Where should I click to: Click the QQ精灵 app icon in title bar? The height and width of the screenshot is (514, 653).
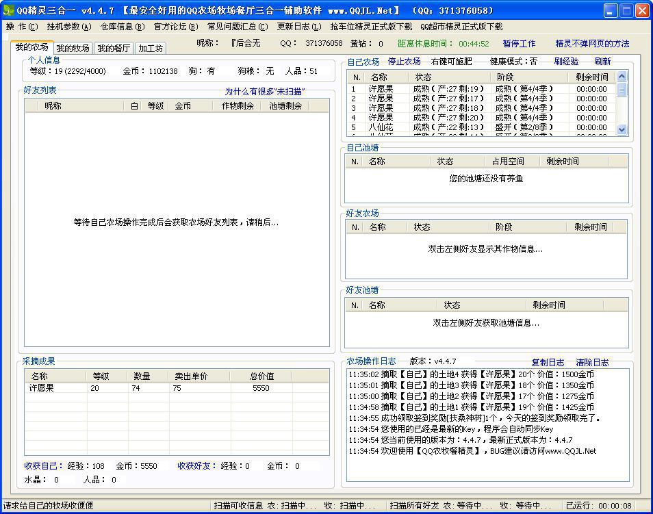point(8,10)
